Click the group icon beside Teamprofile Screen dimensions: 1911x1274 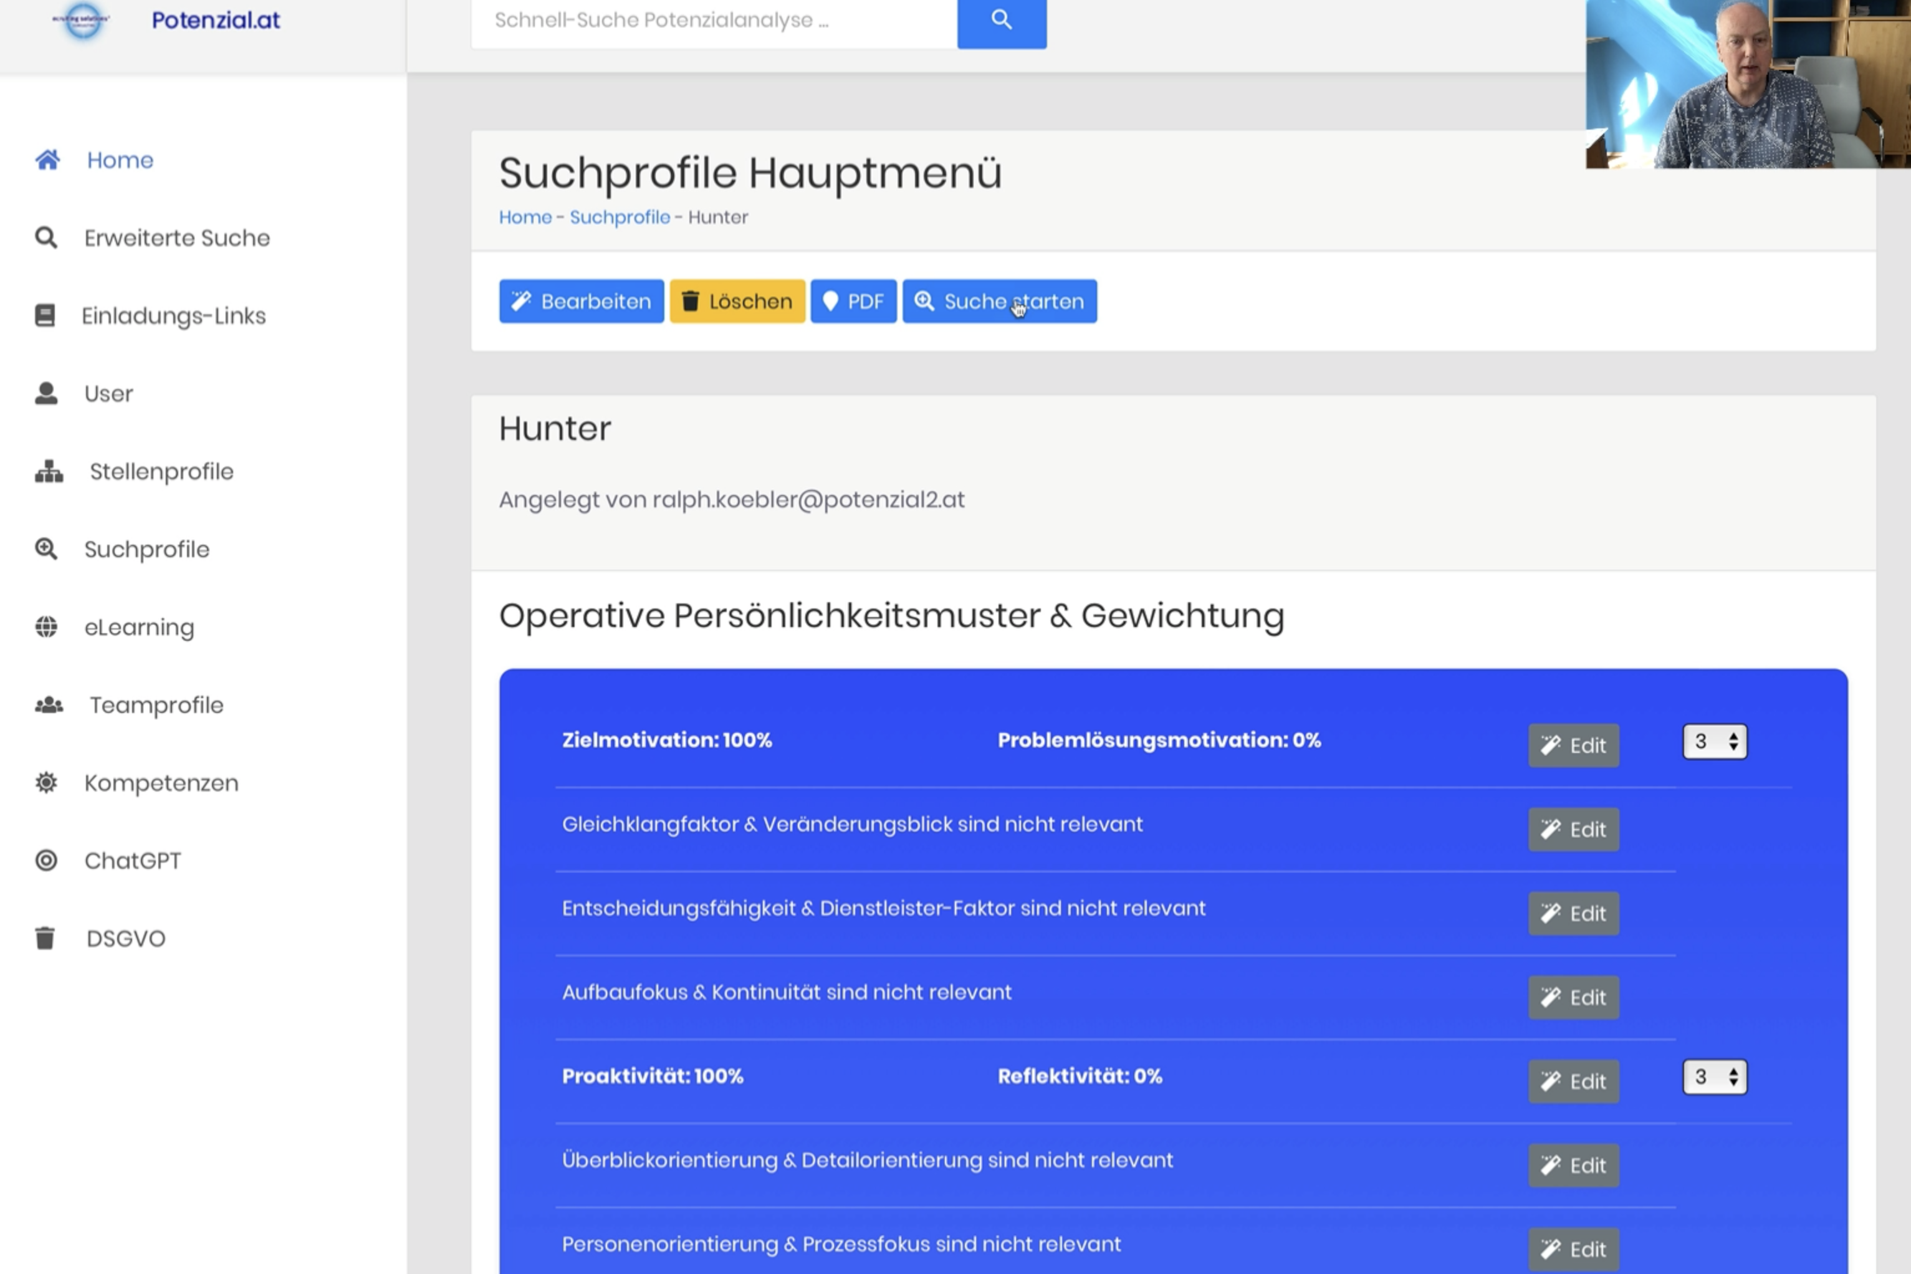pyautogui.click(x=49, y=706)
